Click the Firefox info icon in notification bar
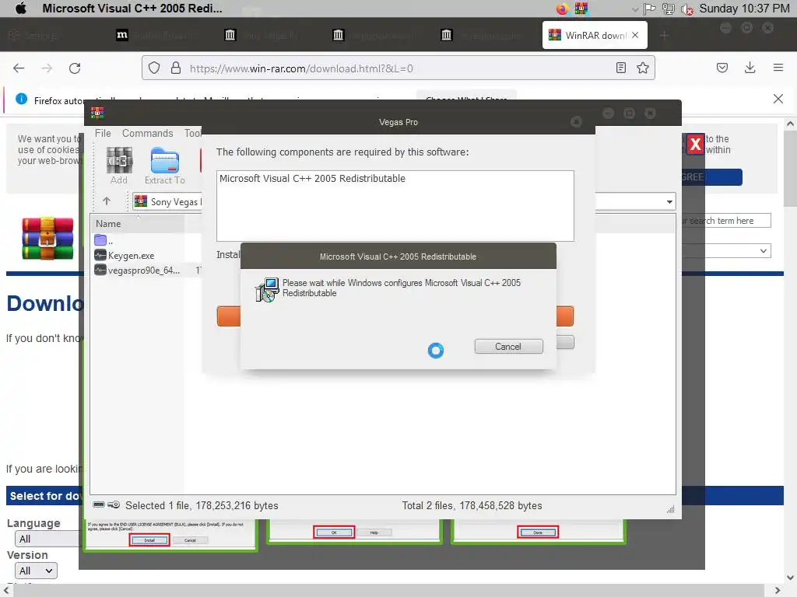The width and height of the screenshot is (797, 597). pos(21,99)
